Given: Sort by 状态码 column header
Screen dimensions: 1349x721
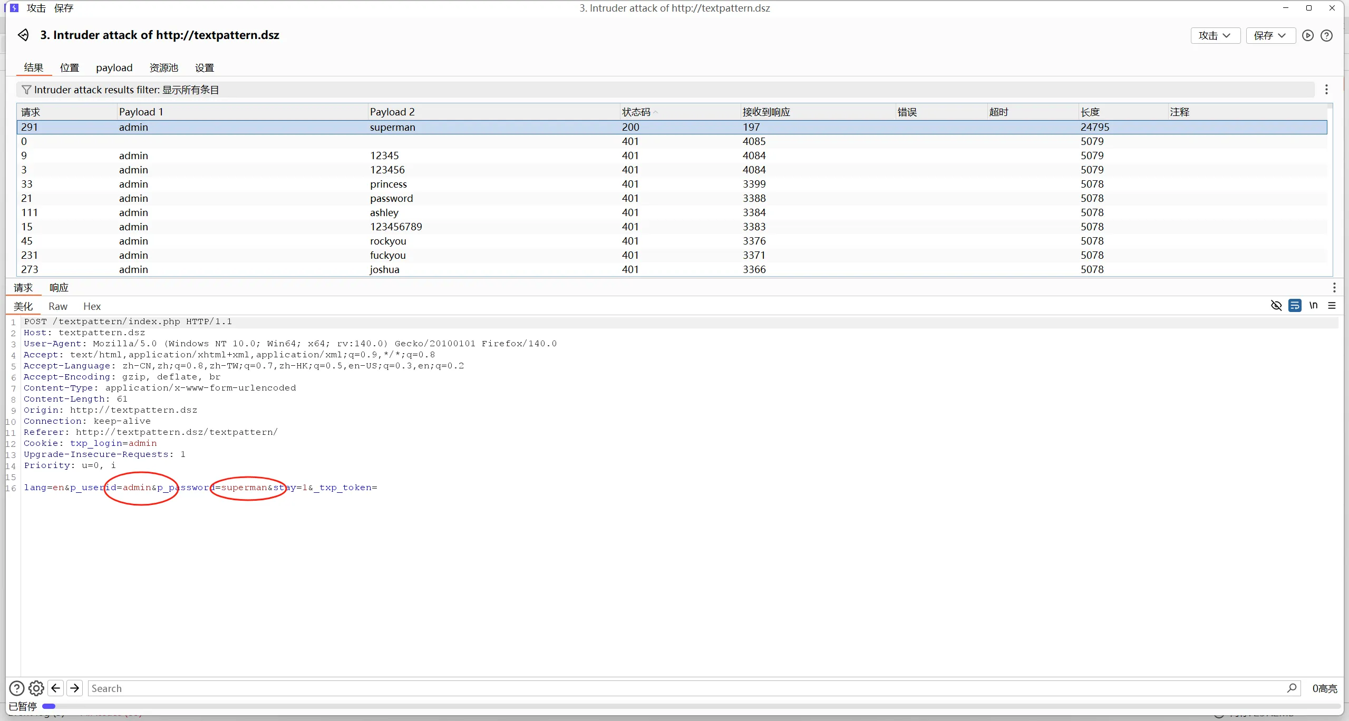Looking at the screenshot, I should [x=636, y=112].
